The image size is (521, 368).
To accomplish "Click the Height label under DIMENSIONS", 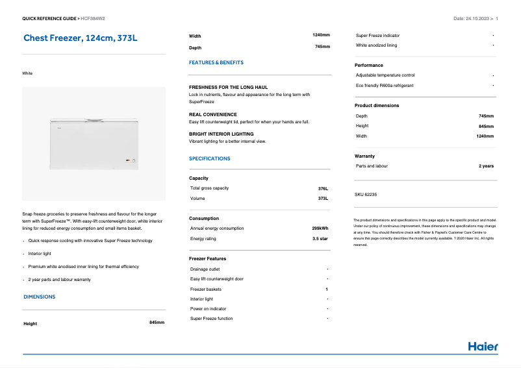I will pos(31,323).
